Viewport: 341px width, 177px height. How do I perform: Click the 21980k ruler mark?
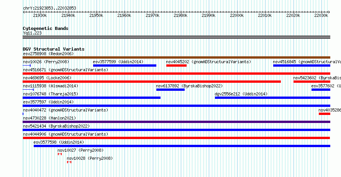181,15
